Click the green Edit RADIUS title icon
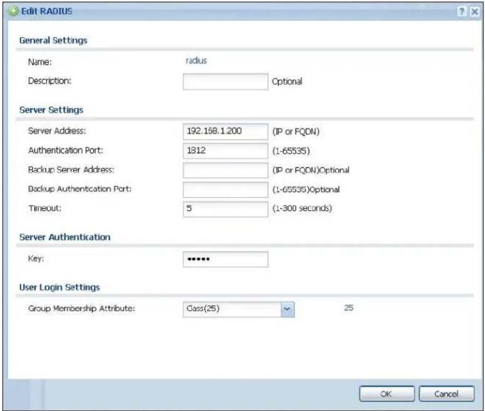 click(13, 11)
